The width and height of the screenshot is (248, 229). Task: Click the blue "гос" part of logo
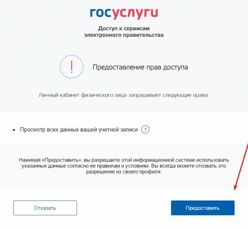coord(101,13)
